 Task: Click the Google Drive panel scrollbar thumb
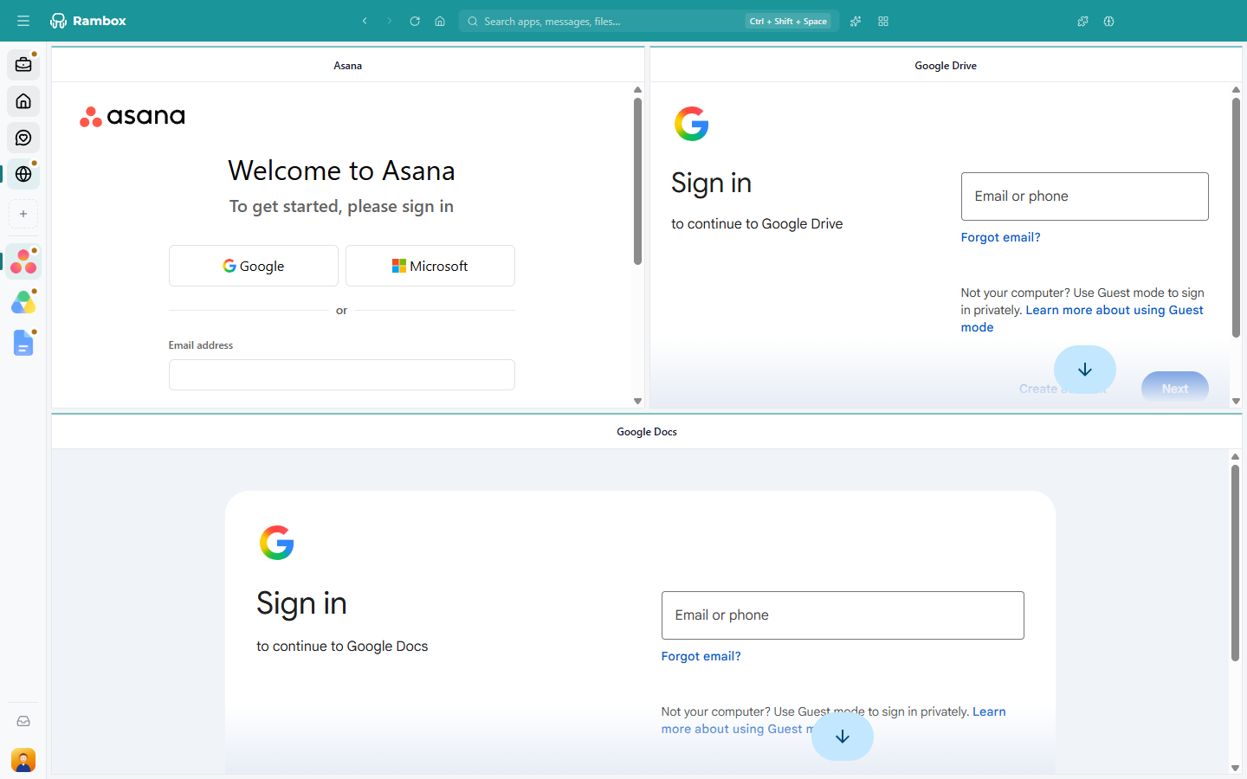click(1236, 217)
